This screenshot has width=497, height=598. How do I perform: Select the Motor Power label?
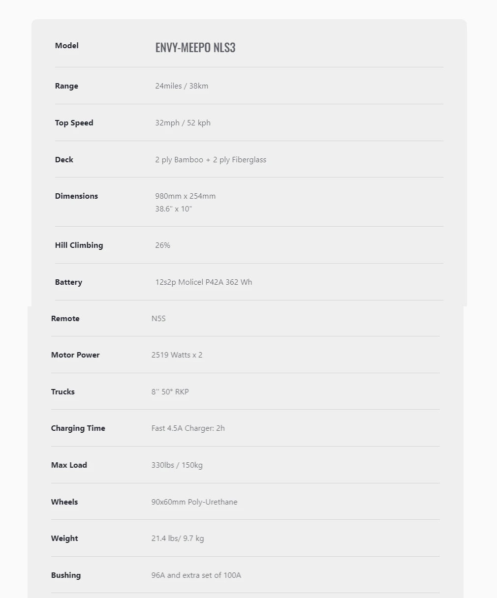75,355
